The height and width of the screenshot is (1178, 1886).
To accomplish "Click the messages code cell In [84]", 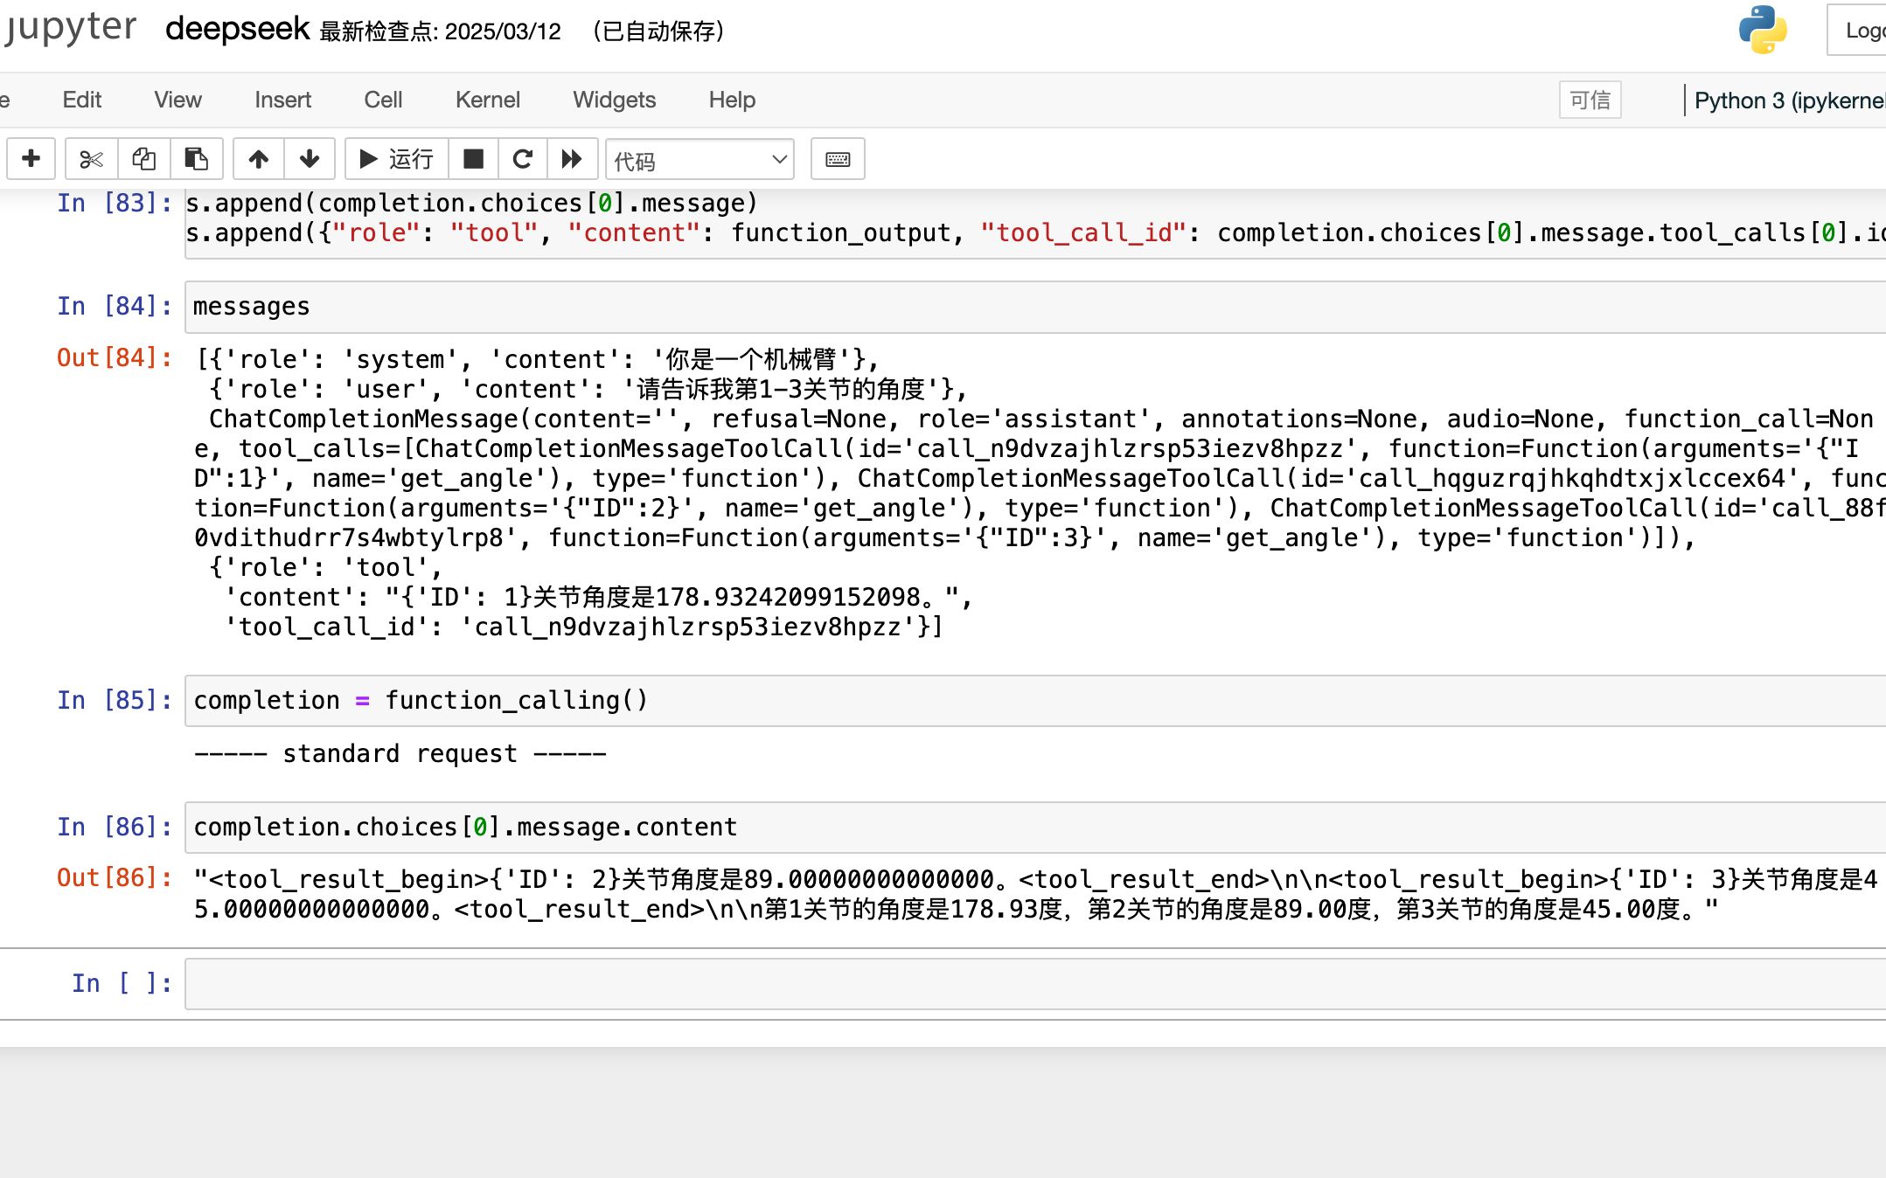I will [x=1032, y=307].
